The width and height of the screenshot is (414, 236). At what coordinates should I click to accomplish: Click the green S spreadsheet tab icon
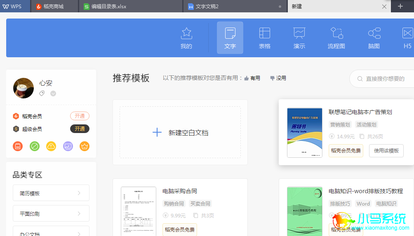[86, 7]
